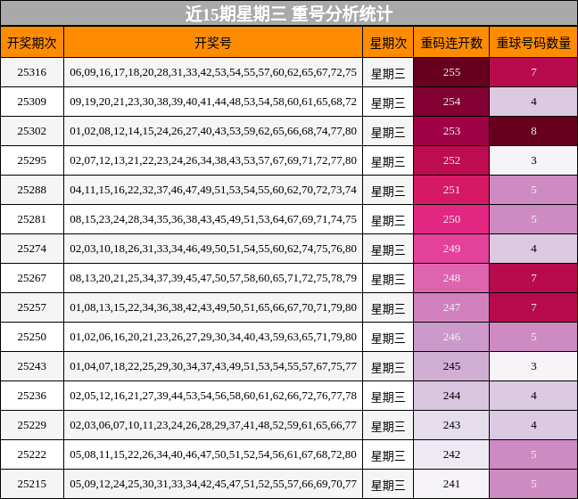This screenshot has width=578, height=499.
Task: Click the 开奖号 column header
Action: [213, 43]
